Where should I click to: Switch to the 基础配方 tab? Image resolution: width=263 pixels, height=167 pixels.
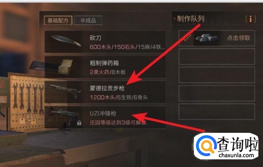tap(58, 21)
